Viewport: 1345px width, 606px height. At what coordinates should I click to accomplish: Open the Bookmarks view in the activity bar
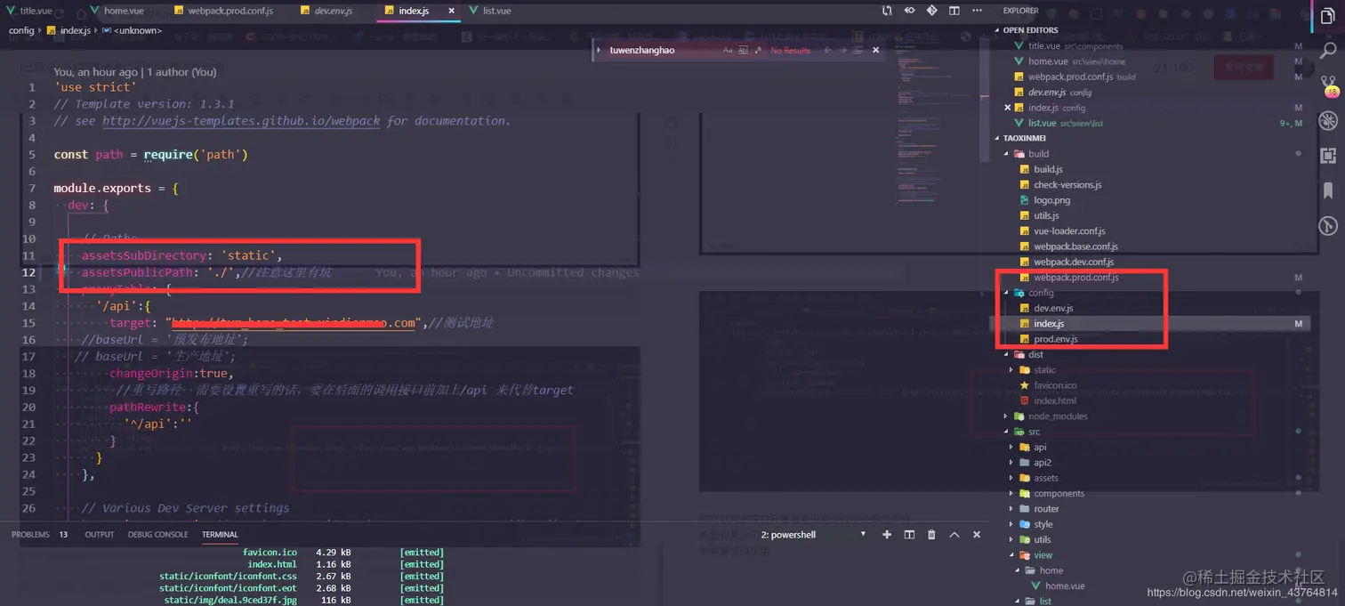click(1328, 190)
